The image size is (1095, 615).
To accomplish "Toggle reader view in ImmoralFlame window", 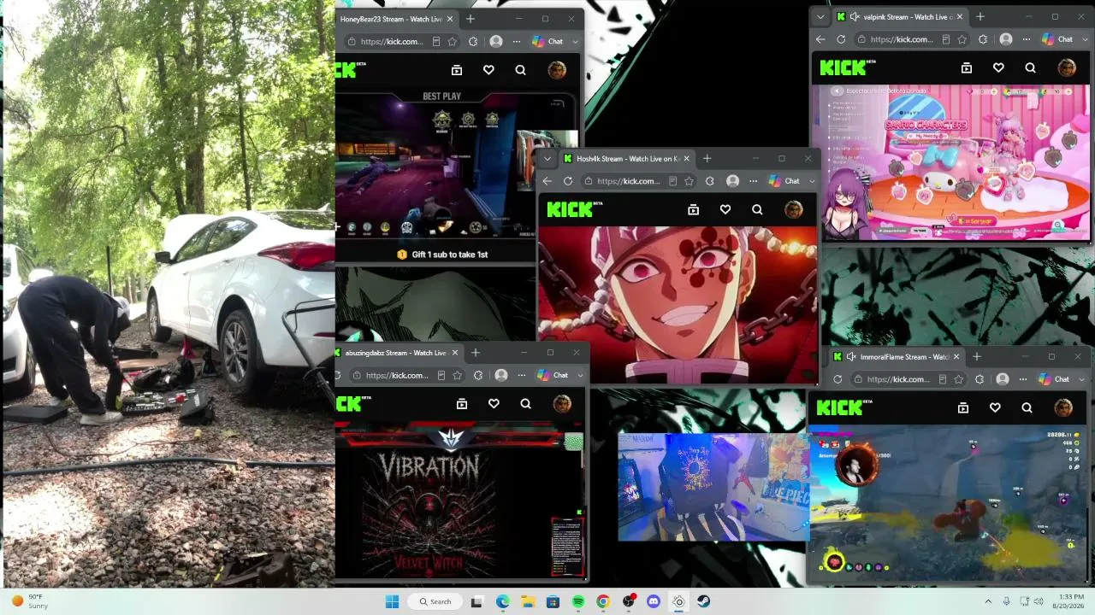I will (x=943, y=379).
